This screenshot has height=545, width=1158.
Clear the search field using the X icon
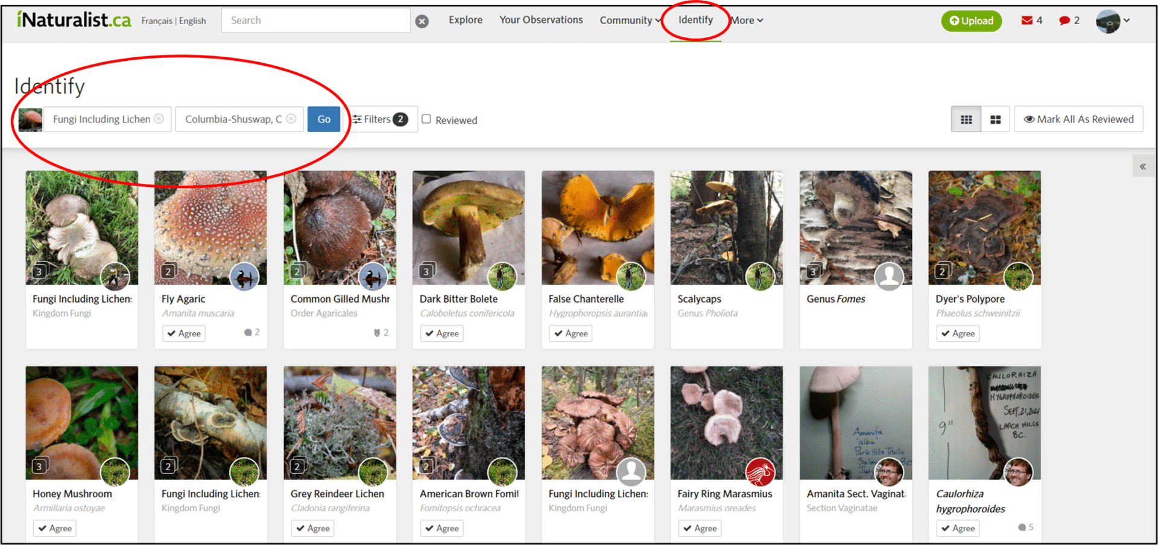pyautogui.click(x=422, y=20)
